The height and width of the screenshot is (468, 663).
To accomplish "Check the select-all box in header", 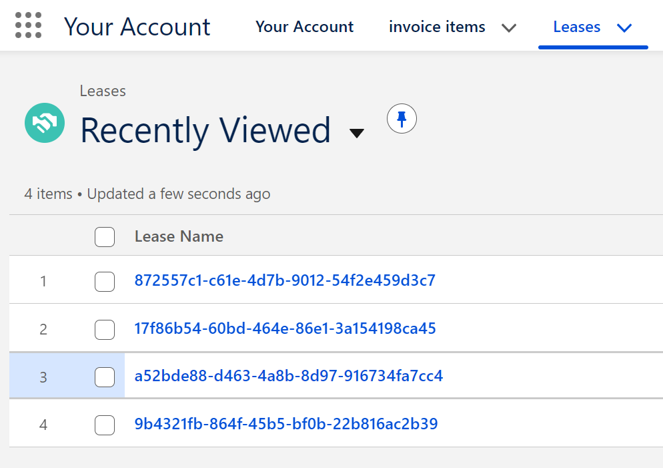I will 105,236.
